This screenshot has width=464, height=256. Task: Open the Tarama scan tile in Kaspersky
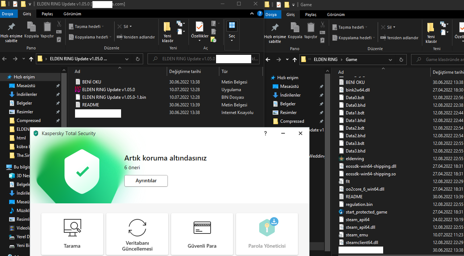tap(72, 233)
